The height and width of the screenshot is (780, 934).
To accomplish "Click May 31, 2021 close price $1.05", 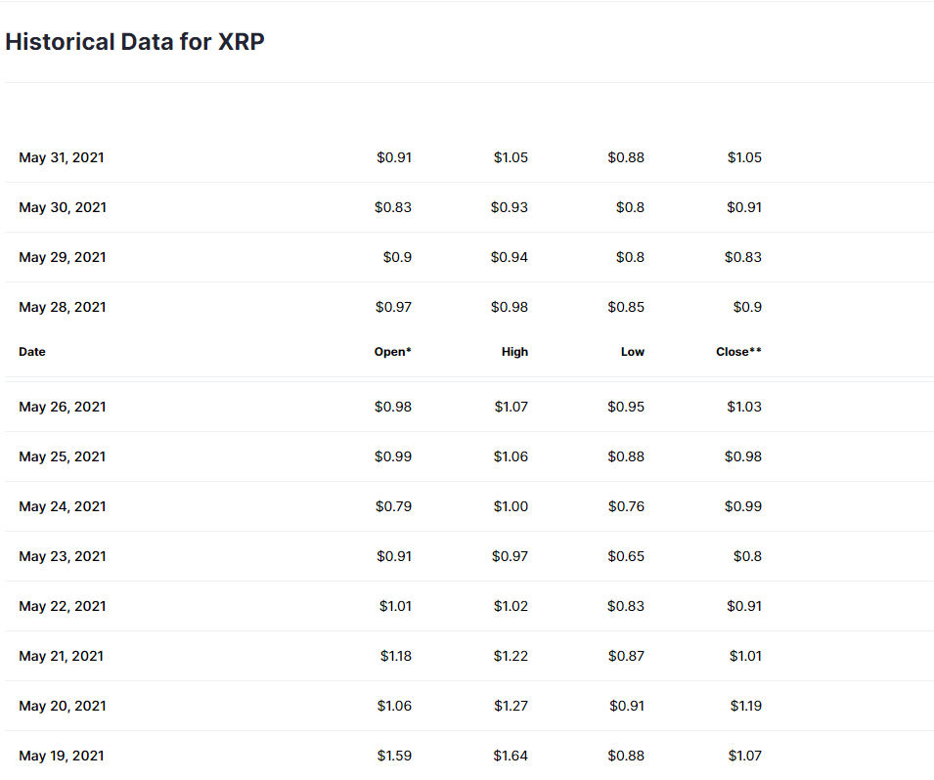I will (x=744, y=157).
